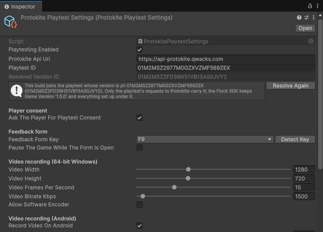Click the bitrate value field 1500
The image size is (323, 232).
[x=304, y=197]
